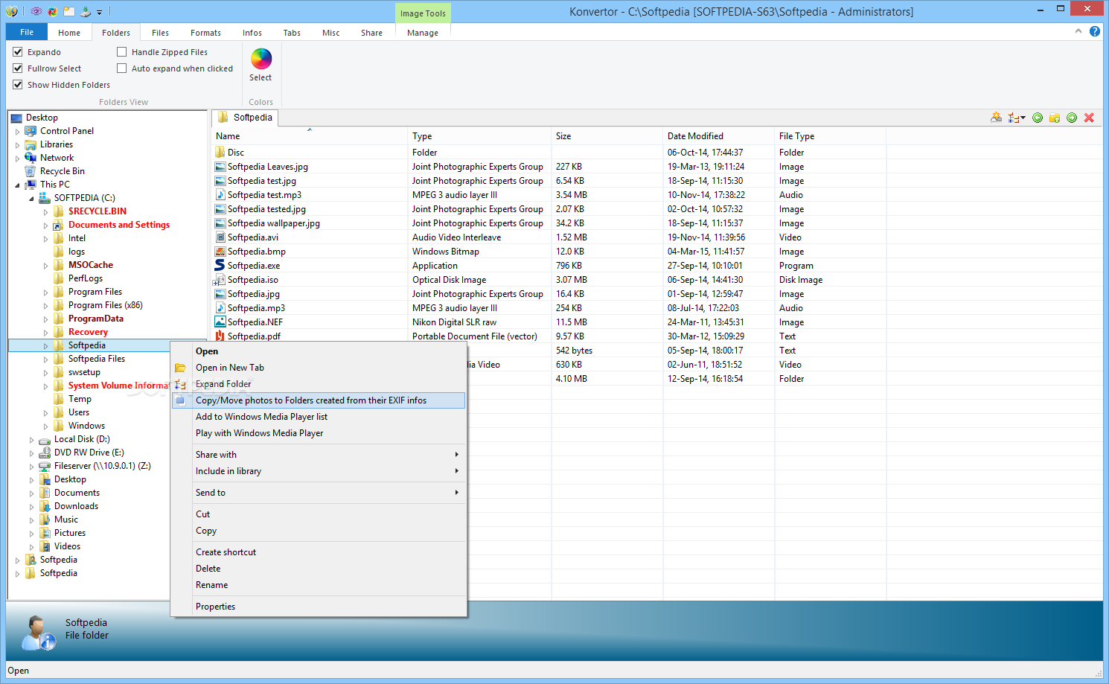1109x684 pixels.
Task: Collapse the This PC tree node
Action: [17, 185]
